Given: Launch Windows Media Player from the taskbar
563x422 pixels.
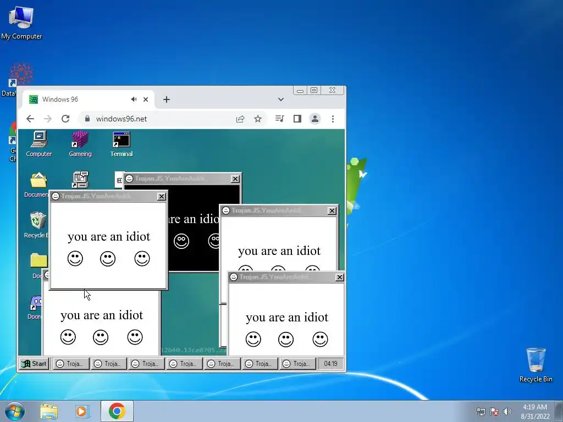Looking at the screenshot, I should point(82,411).
